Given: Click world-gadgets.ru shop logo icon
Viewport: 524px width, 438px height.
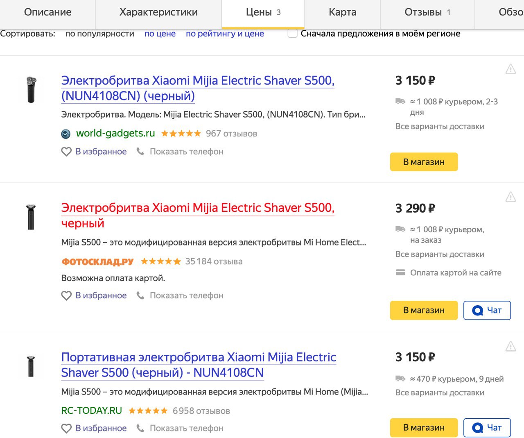Looking at the screenshot, I should (x=65, y=134).
